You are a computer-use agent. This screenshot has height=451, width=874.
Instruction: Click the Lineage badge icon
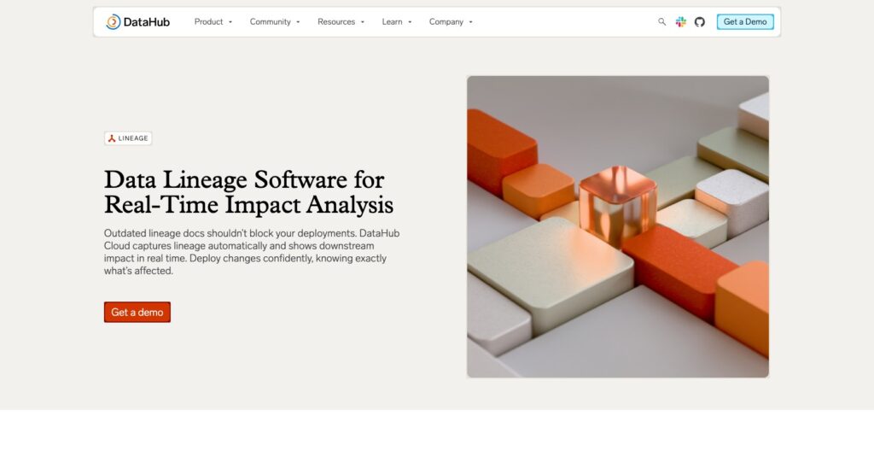point(112,138)
